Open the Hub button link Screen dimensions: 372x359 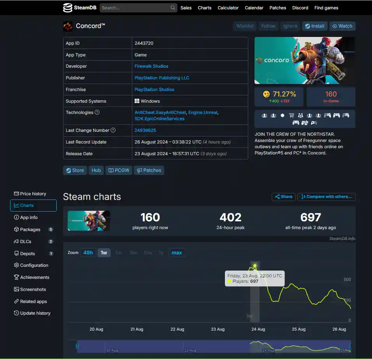(96, 170)
